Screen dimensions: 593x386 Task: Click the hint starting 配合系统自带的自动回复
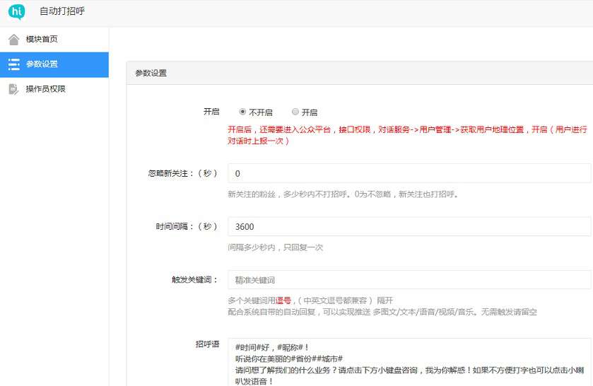[382, 312]
